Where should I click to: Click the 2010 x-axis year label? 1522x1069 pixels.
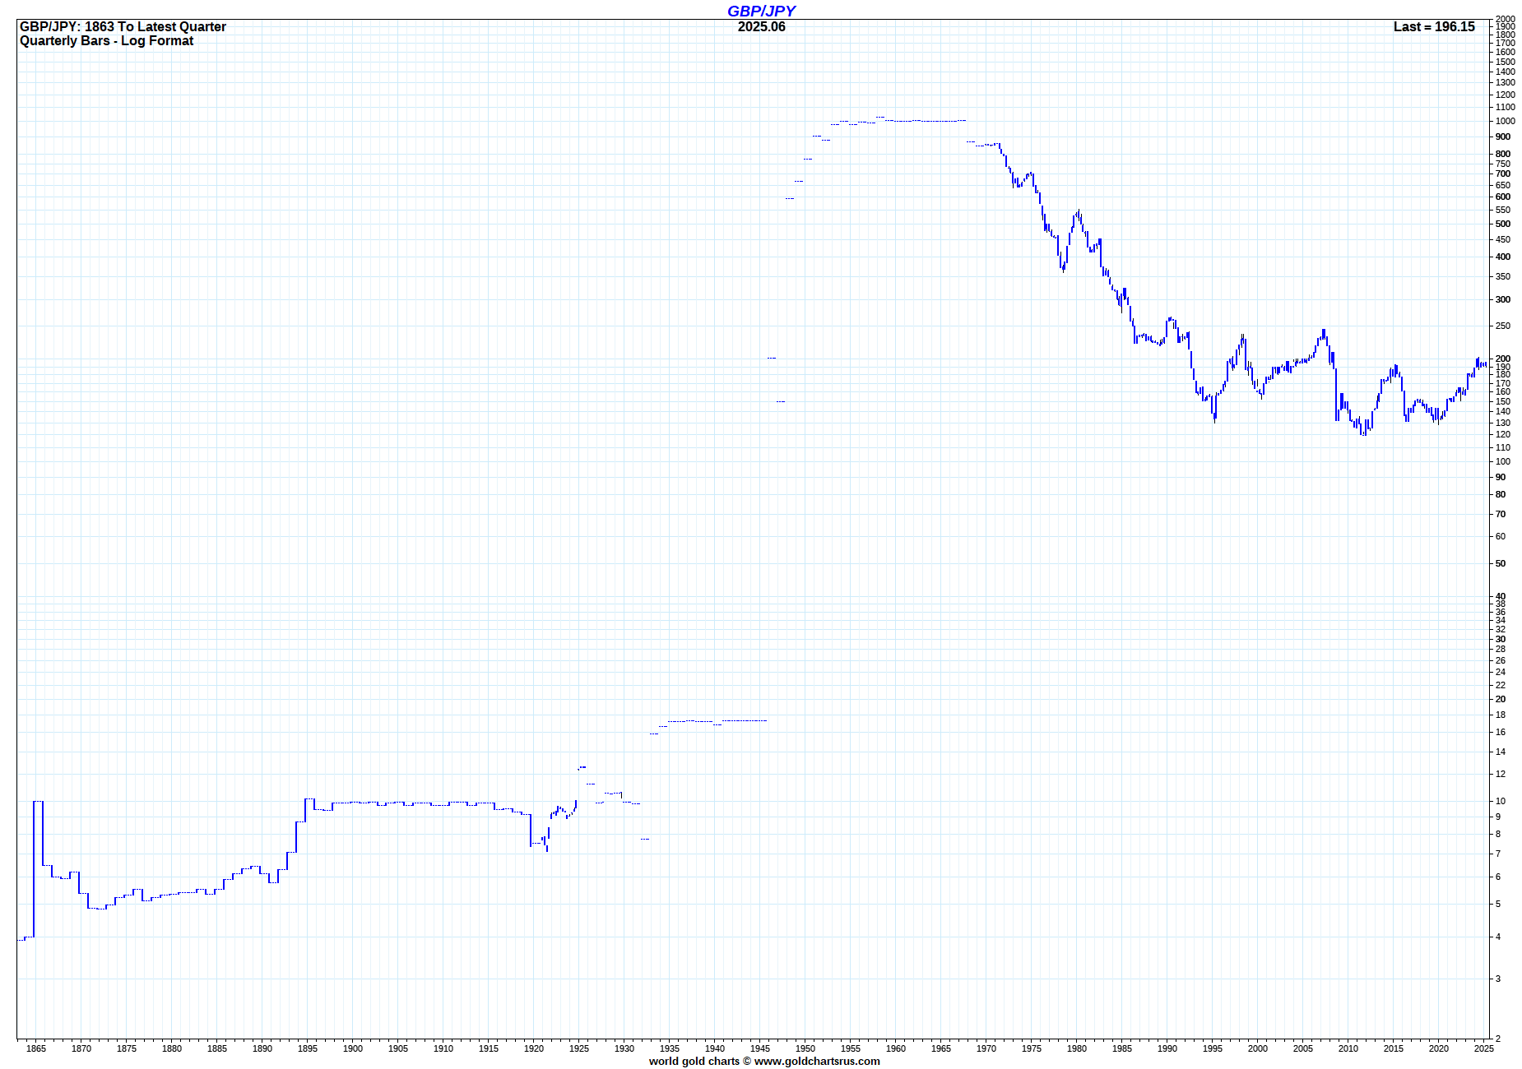click(x=1348, y=1048)
